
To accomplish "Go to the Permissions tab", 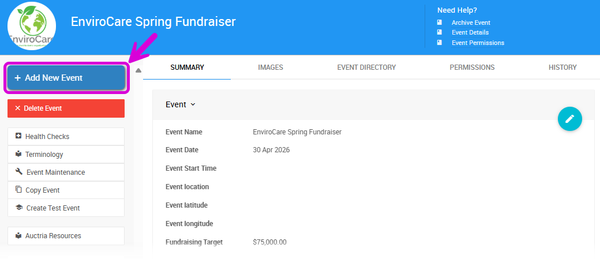I will coord(472,67).
